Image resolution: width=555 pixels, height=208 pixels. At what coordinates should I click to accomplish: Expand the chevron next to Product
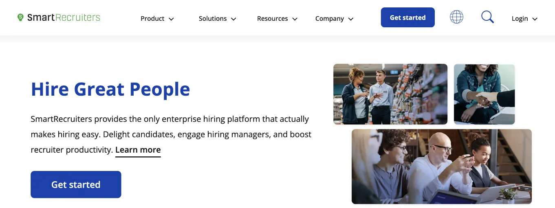pos(171,19)
